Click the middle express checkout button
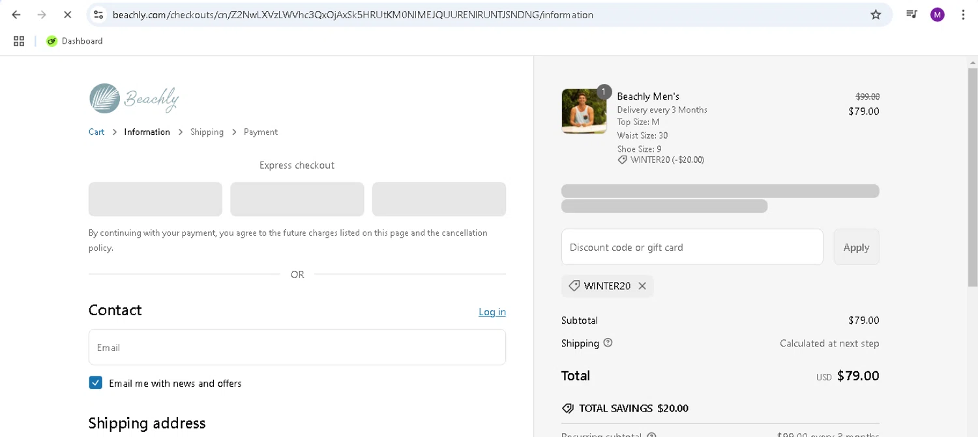 pos(297,199)
